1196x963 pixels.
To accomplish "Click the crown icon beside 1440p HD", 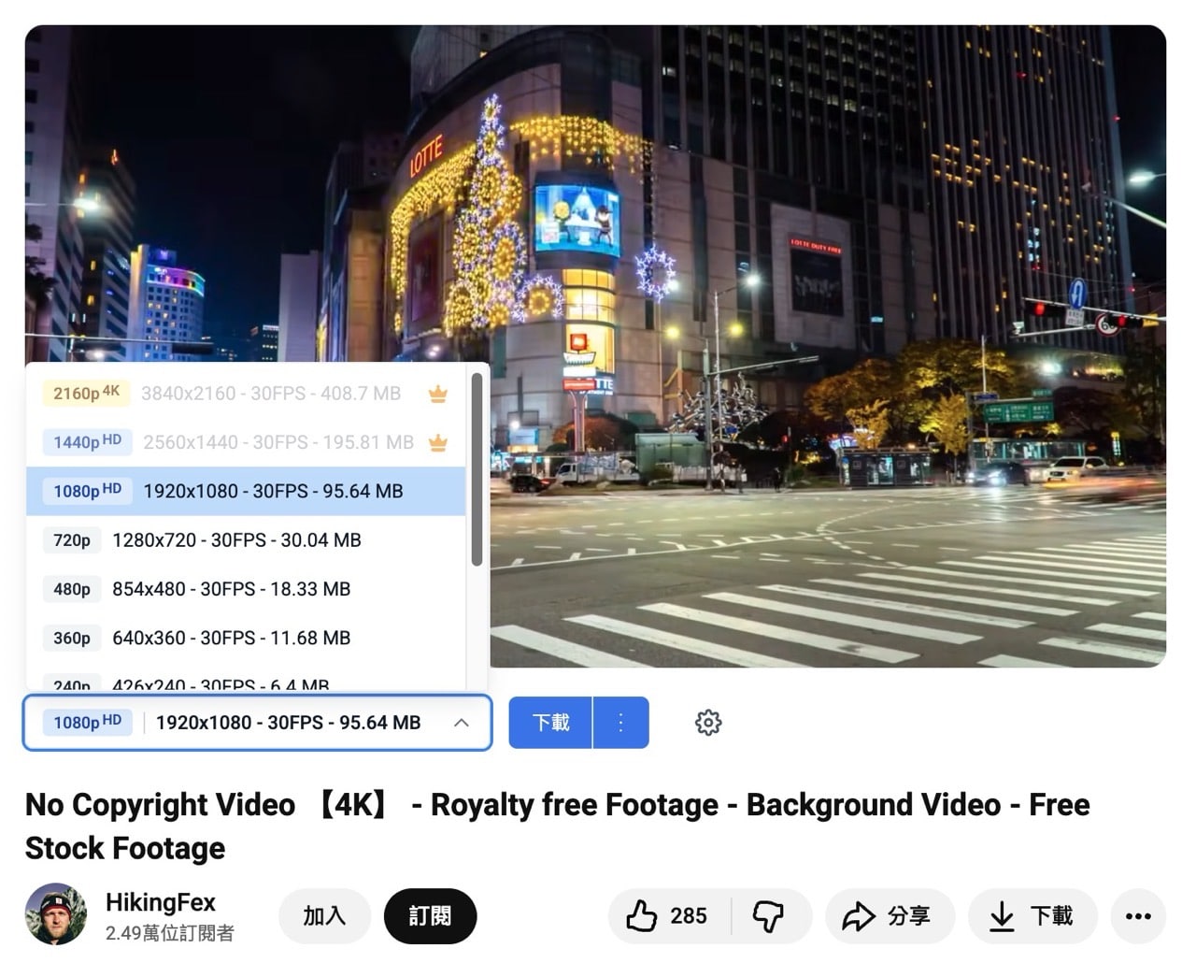I will [438, 442].
